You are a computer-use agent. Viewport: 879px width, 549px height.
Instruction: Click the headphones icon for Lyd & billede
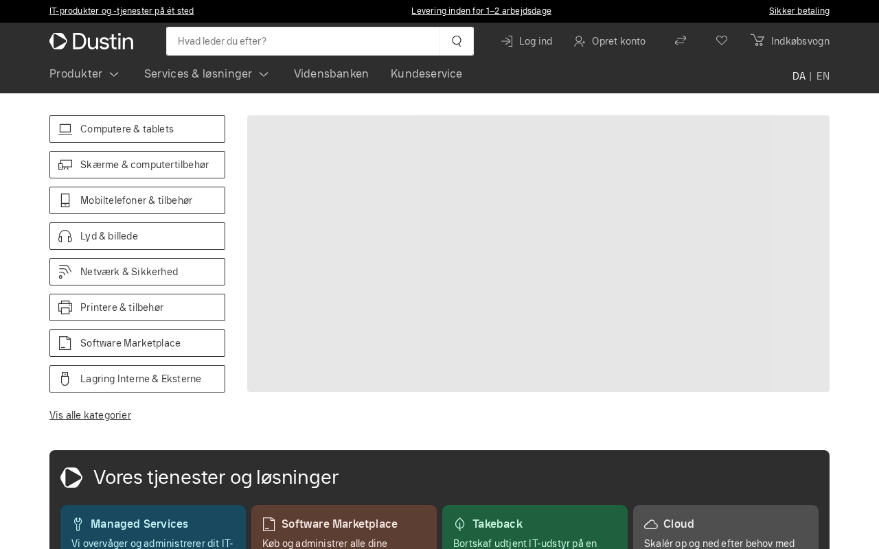coord(65,236)
